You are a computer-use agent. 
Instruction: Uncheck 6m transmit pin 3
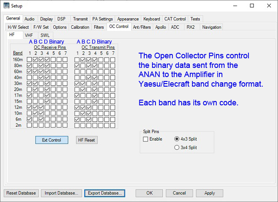point(89,119)
